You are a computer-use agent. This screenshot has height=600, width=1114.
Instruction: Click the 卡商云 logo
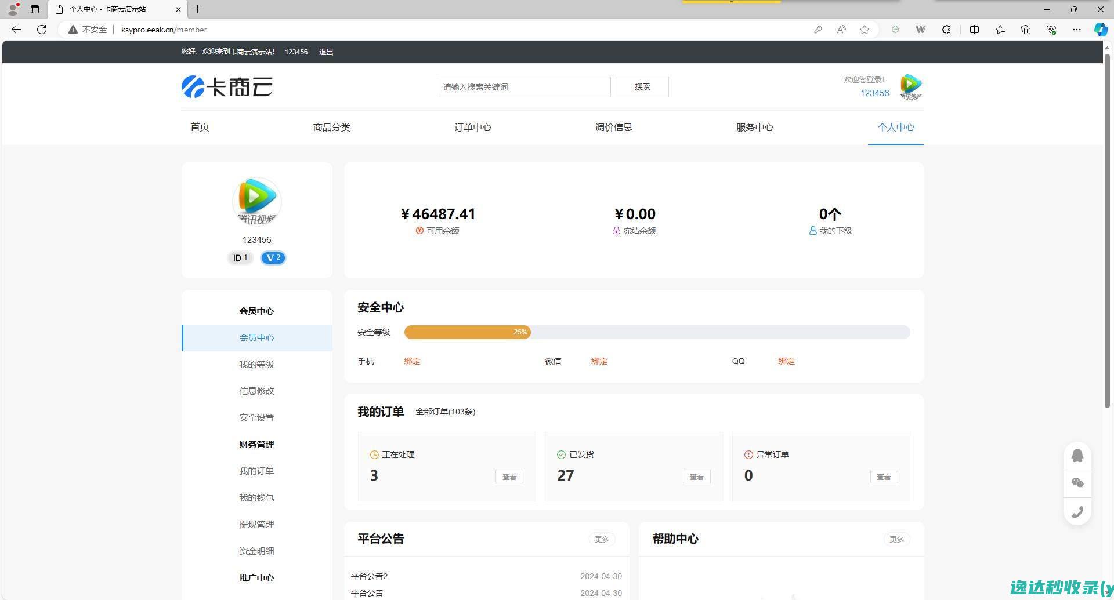(227, 87)
